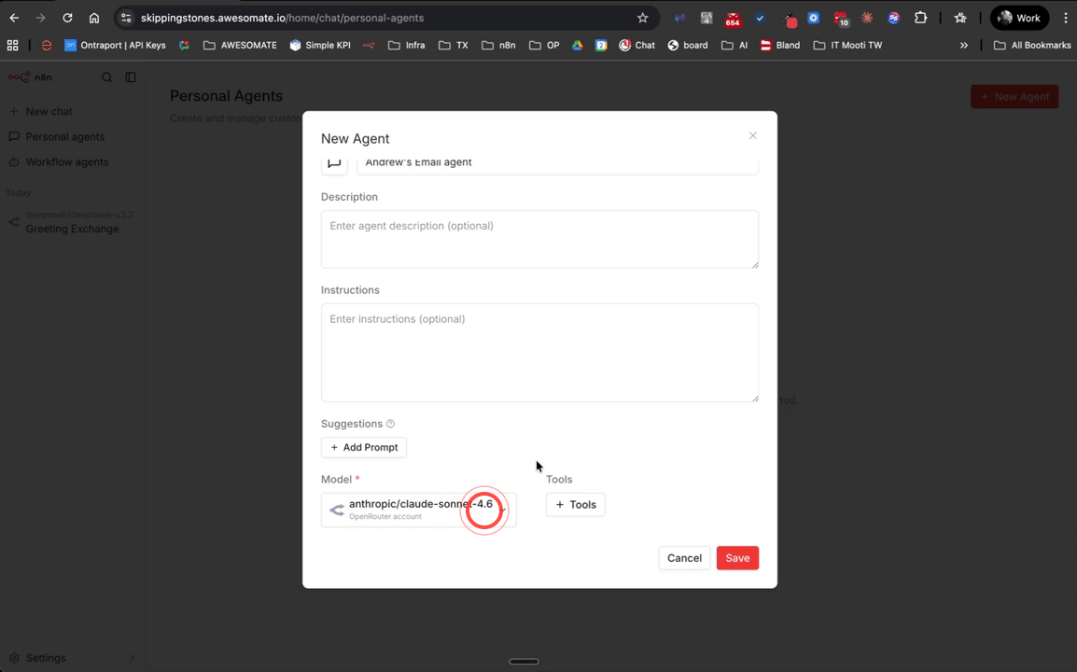Open Settings at the sidebar bottom
The image size is (1077, 672).
(72, 658)
